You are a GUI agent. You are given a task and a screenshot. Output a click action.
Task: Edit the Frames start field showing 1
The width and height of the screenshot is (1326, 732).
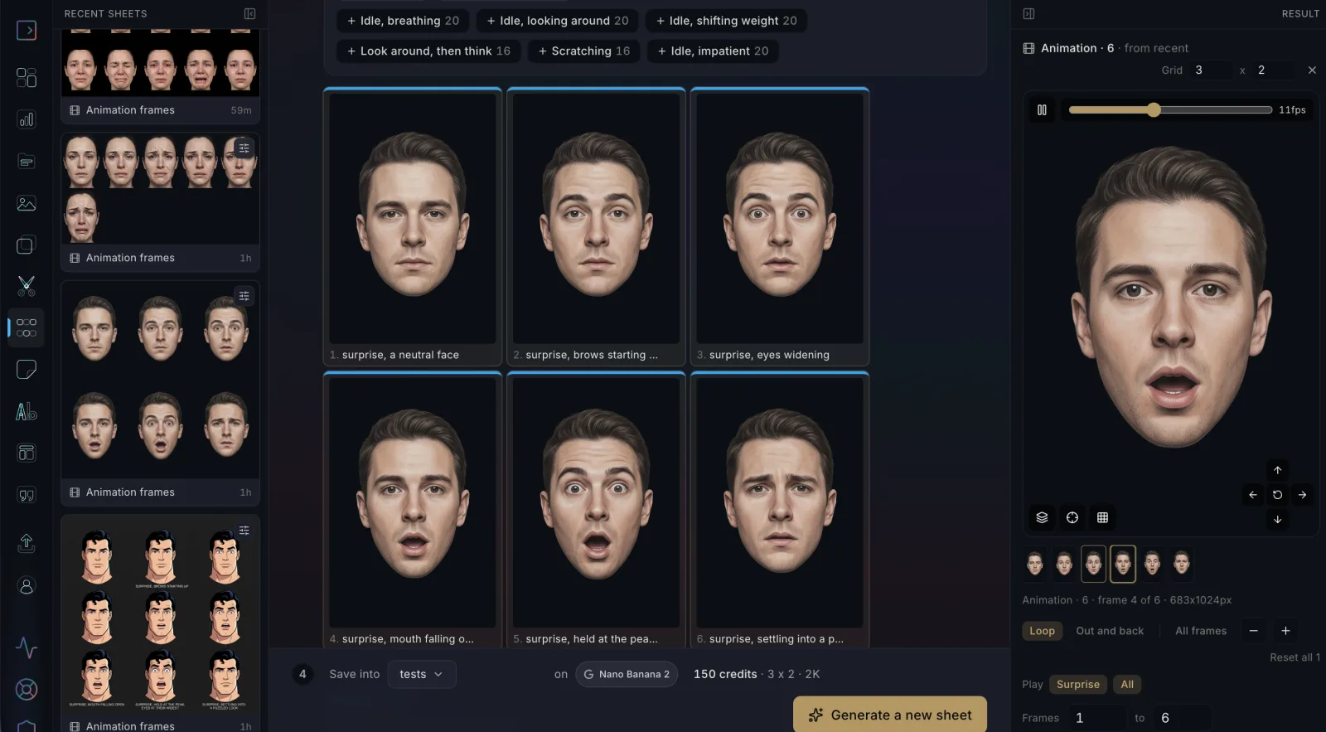(1096, 718)
